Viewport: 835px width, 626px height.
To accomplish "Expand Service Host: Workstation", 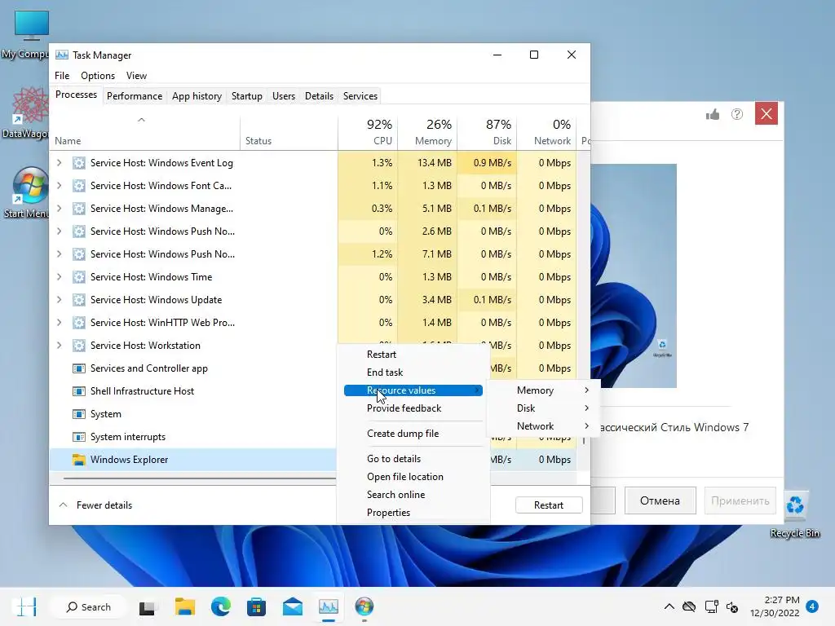I will click(x=59, y=346).
